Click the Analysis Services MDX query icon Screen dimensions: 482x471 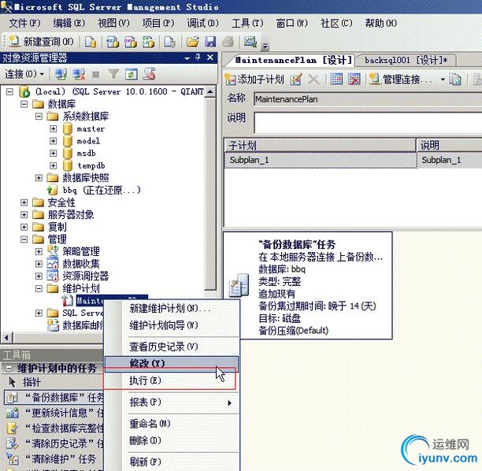(x=113, y=42)
